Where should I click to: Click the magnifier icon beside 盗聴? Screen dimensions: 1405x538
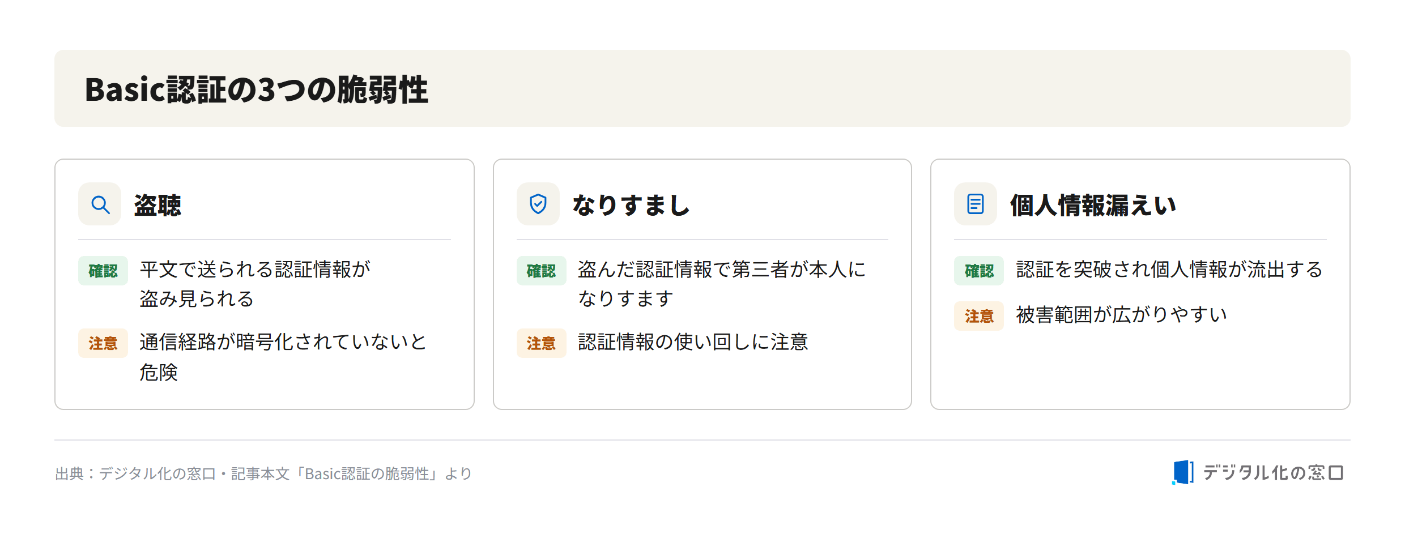point(100,204)
